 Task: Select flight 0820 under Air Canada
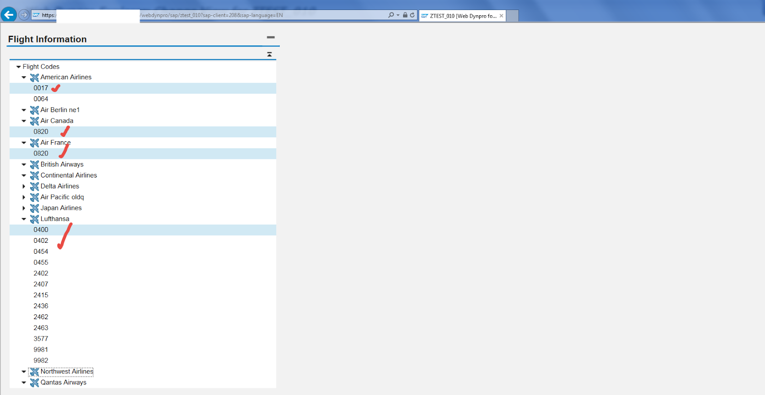pyautogui.click(x=143, y=132)
